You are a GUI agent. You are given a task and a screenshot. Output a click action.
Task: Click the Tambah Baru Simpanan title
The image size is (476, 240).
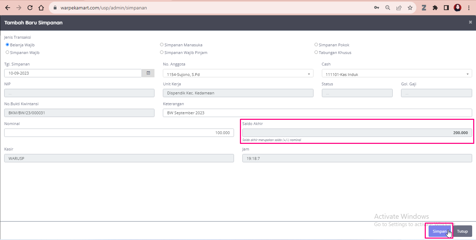[33, 23]
